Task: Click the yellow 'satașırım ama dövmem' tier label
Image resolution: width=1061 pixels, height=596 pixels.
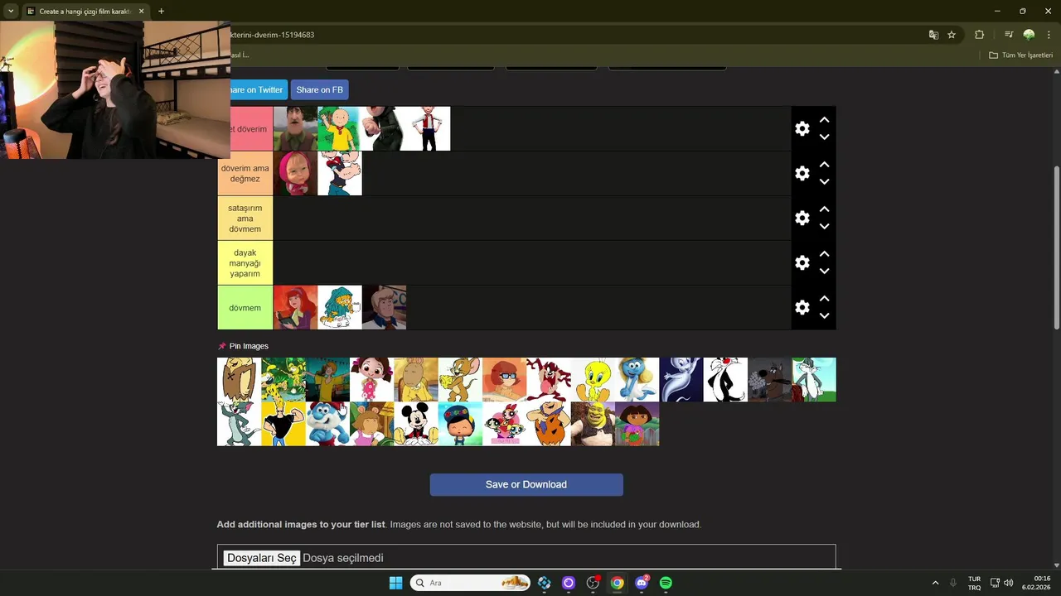Action: click(x=245, y=218)
